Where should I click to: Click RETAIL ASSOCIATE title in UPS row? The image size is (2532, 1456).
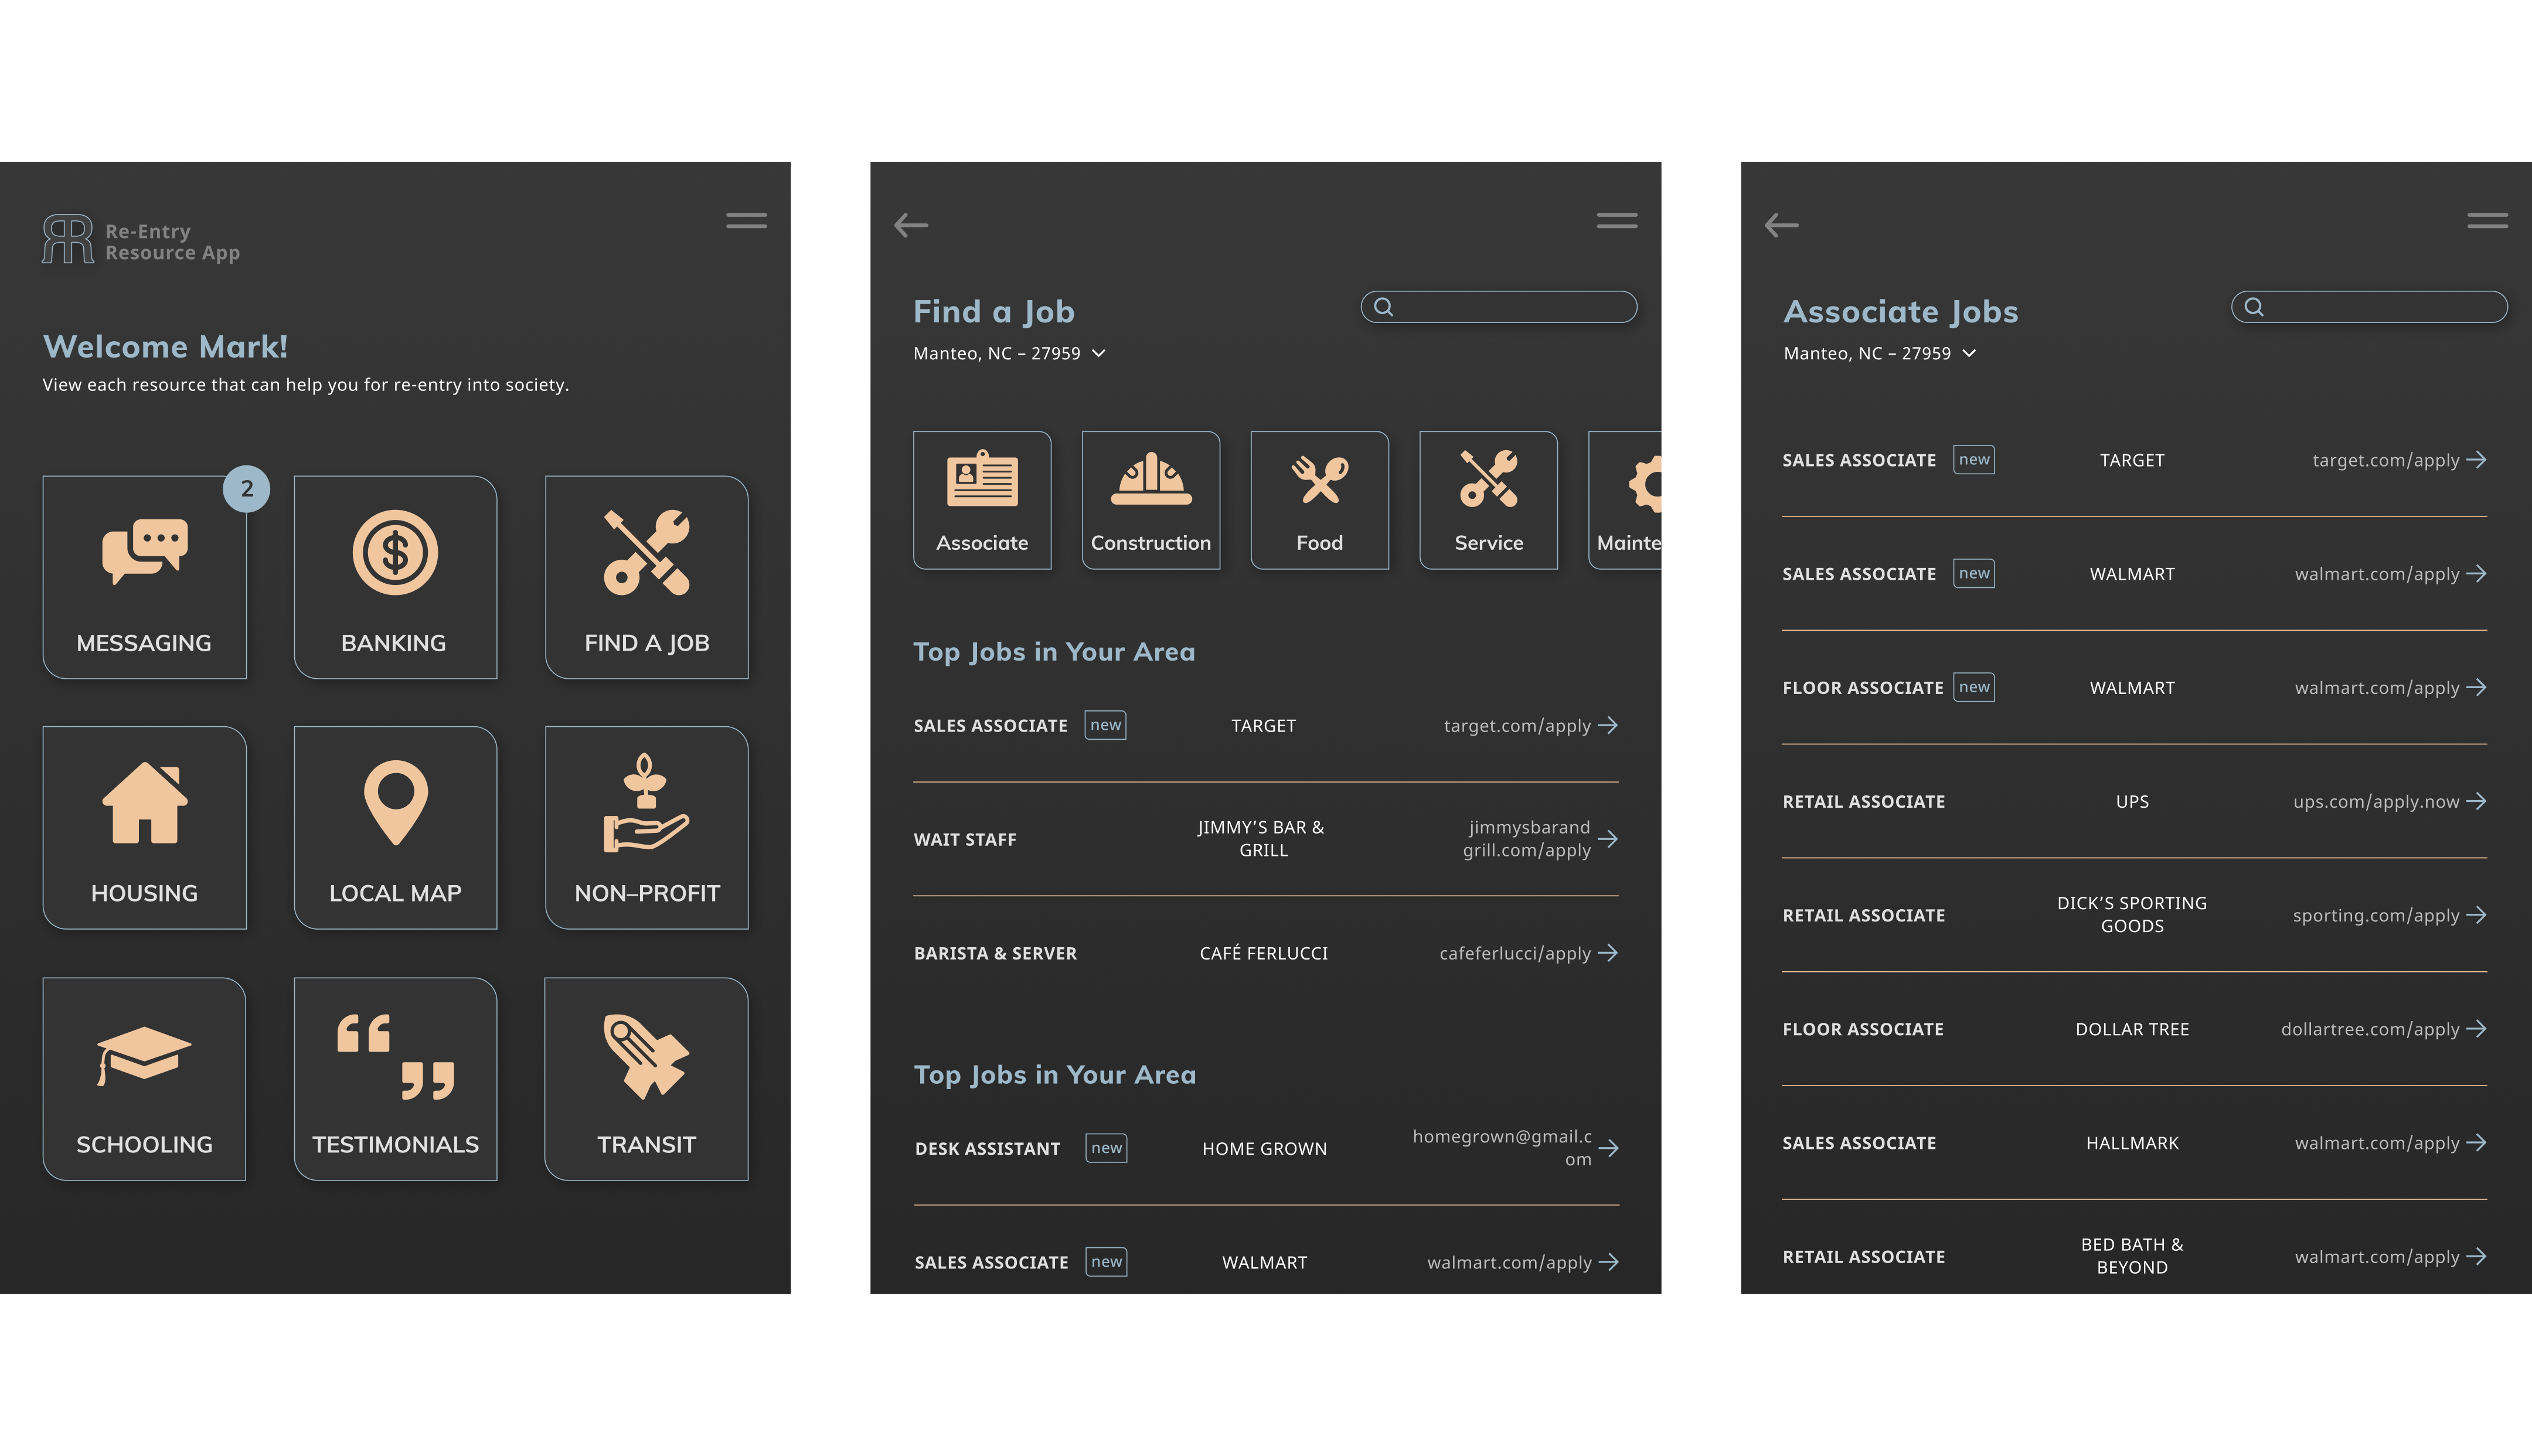pyautogui.click(x=1863, y=802)
